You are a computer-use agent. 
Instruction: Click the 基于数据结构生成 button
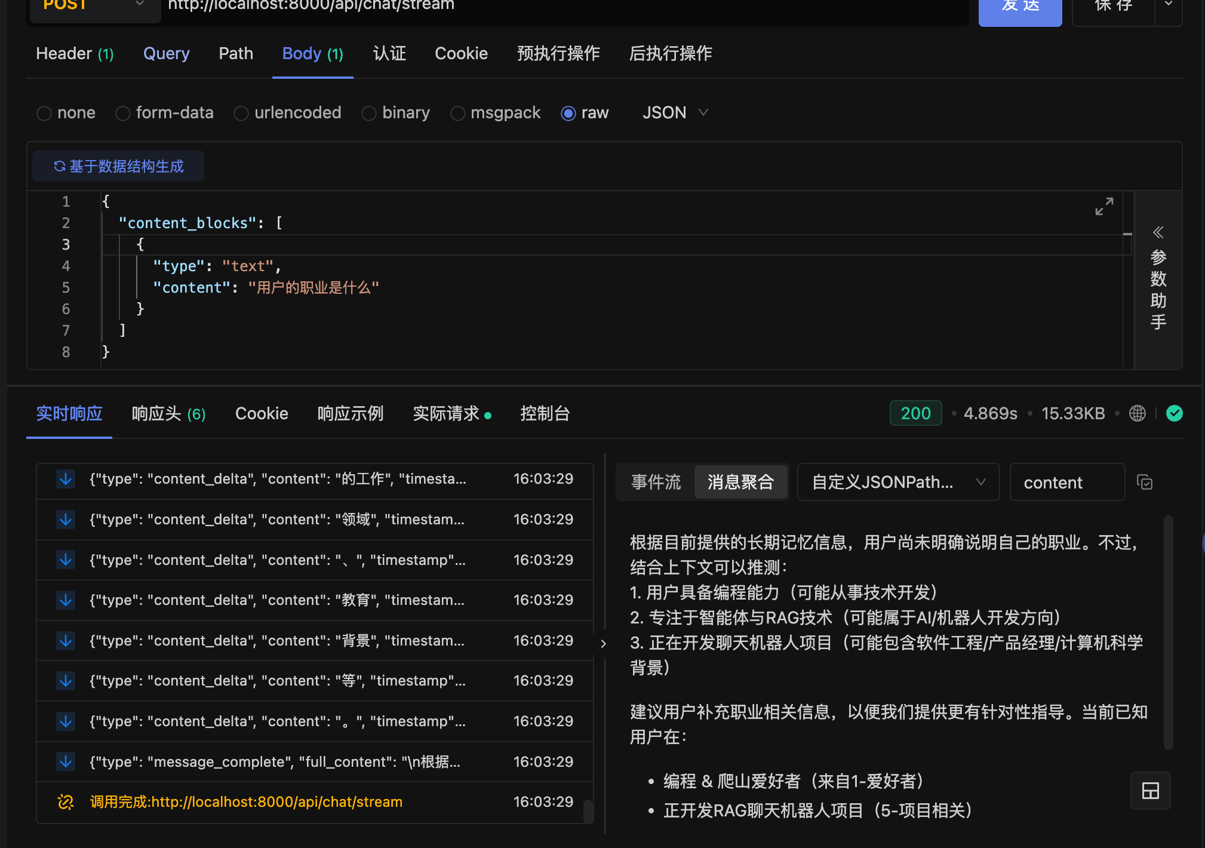(118, 166)
